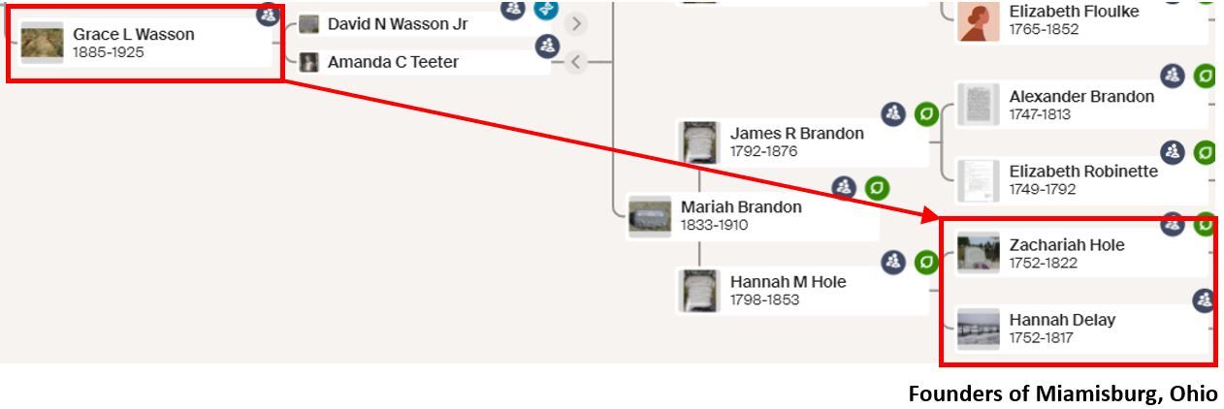Click the people icon above Grace L Wasson
Image resolution: width=1224 pixels, height=409 pixels.
coord(269,15)
